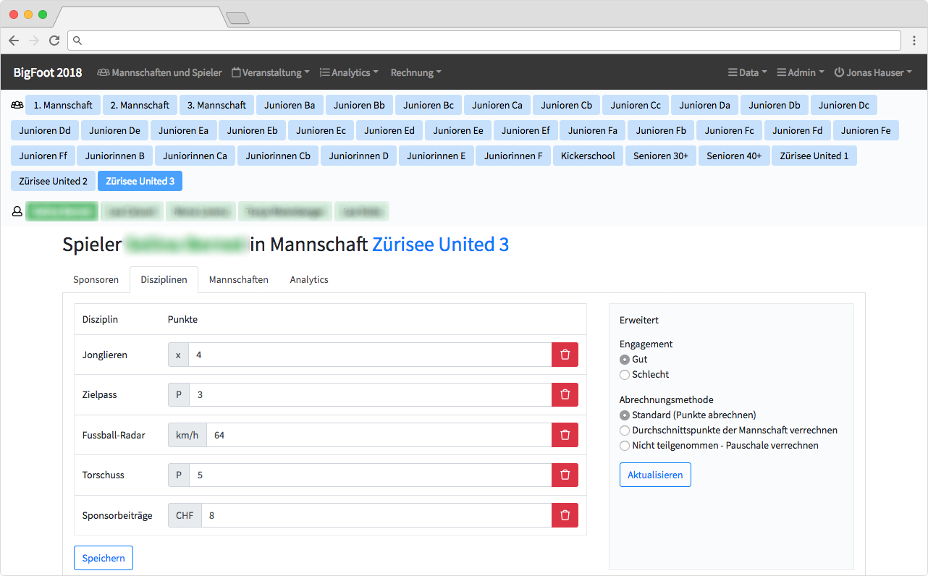Select the Junioren Ed team
The width and height of the screenshot is (928, 576).
[x=389, y=130]
